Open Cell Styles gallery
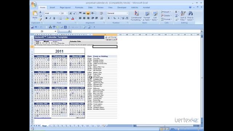This screenshot has height=131, width=233. [x=155, y=16]
